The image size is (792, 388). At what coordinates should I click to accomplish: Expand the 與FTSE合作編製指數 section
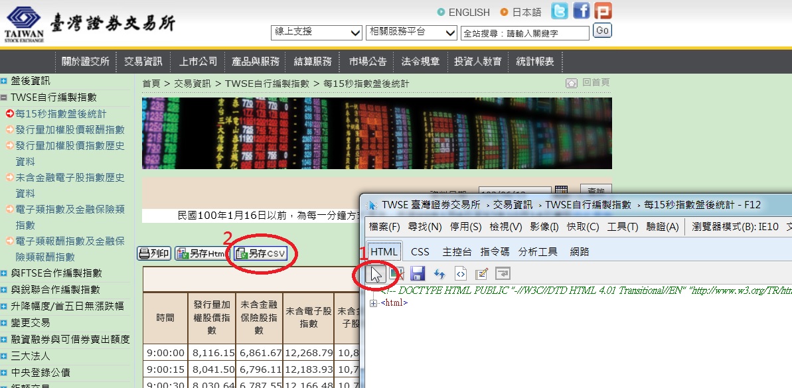(4, 273)
